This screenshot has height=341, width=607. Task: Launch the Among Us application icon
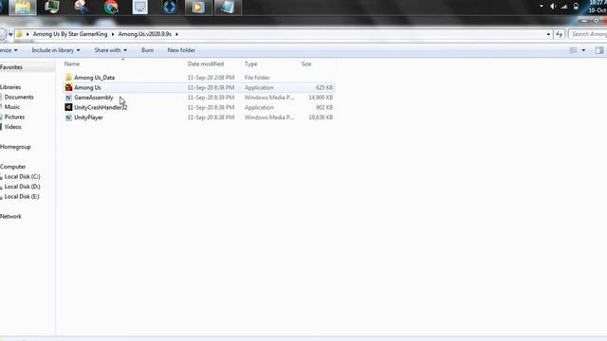pos(68,87)
